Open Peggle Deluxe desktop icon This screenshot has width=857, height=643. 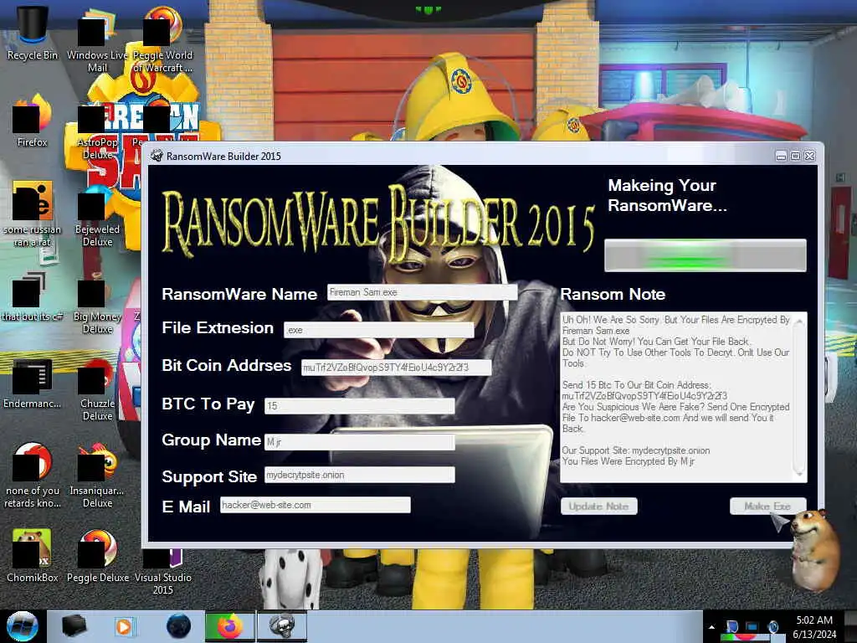tap(97, 555)
